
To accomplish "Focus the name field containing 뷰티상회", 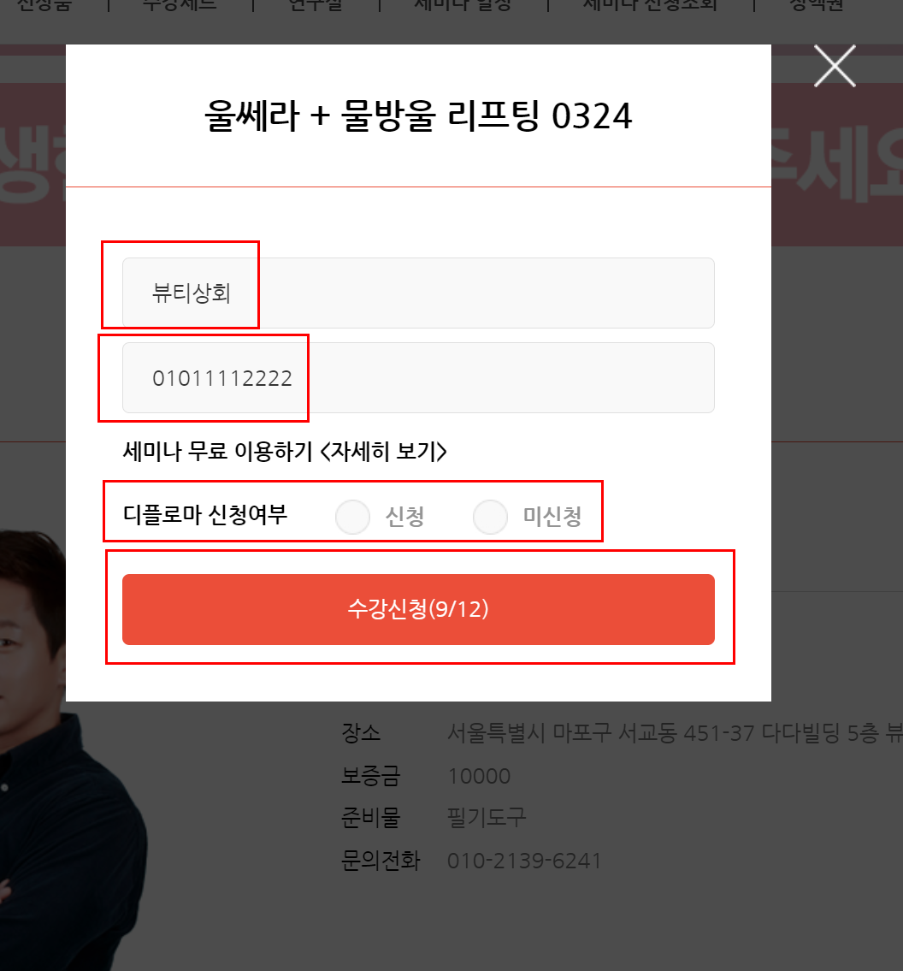I will tap(418, 293).
